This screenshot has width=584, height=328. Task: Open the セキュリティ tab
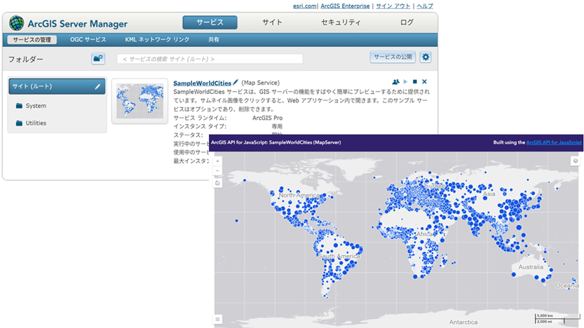pos(341,22)
